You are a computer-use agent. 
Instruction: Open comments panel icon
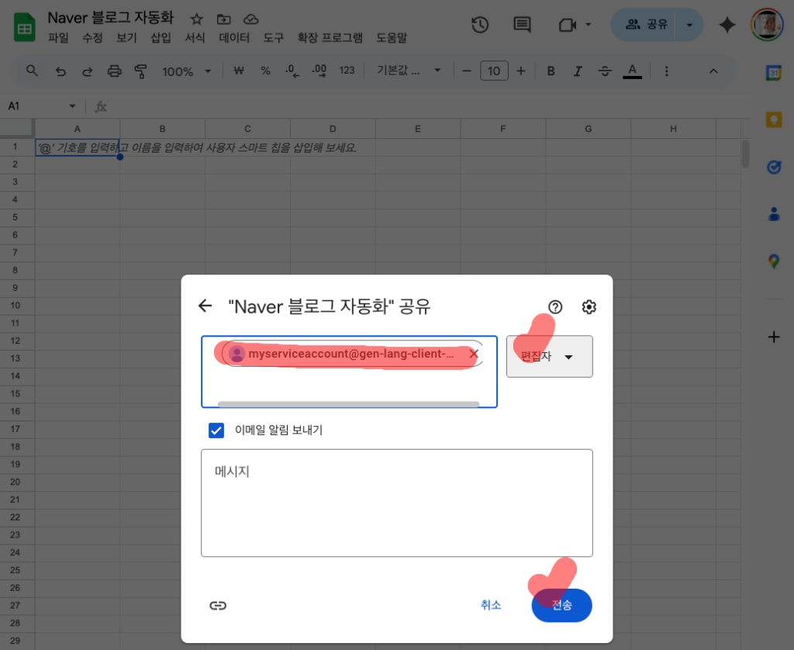(523, 25)
